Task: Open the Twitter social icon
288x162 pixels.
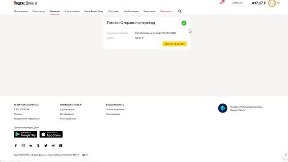Action: tap(46, 145)
